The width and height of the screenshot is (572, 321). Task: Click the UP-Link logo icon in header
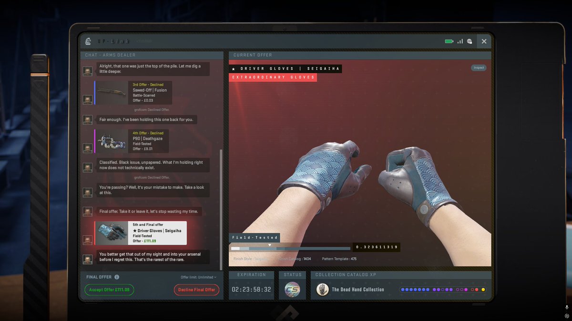88,41
